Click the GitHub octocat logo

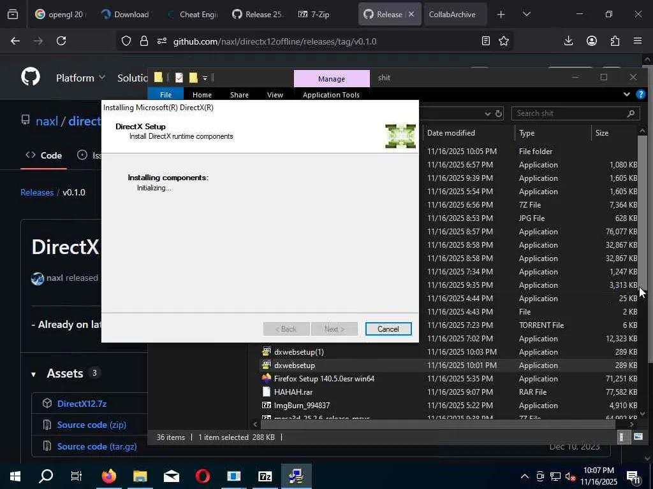tap(31, 77)
